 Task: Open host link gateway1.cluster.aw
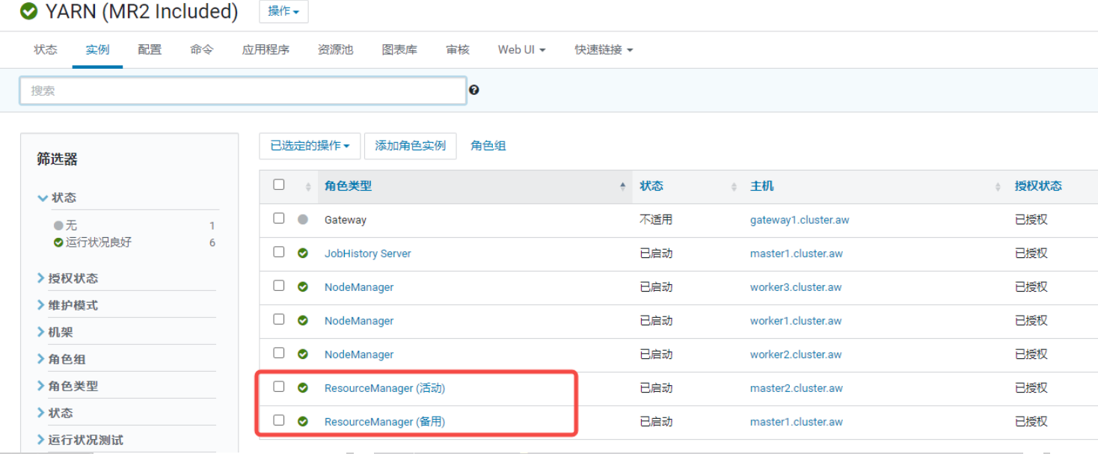click(800, 220)
